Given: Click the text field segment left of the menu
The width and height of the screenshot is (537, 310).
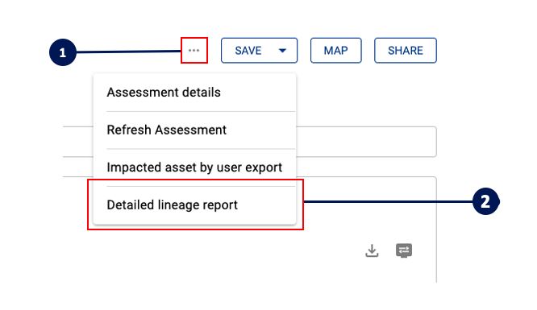Looking at the screenshot, I should [78, 142].
